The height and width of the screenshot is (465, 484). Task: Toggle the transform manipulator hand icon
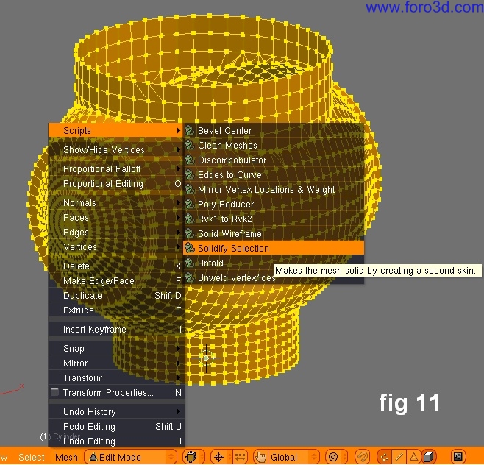(261, 457)
